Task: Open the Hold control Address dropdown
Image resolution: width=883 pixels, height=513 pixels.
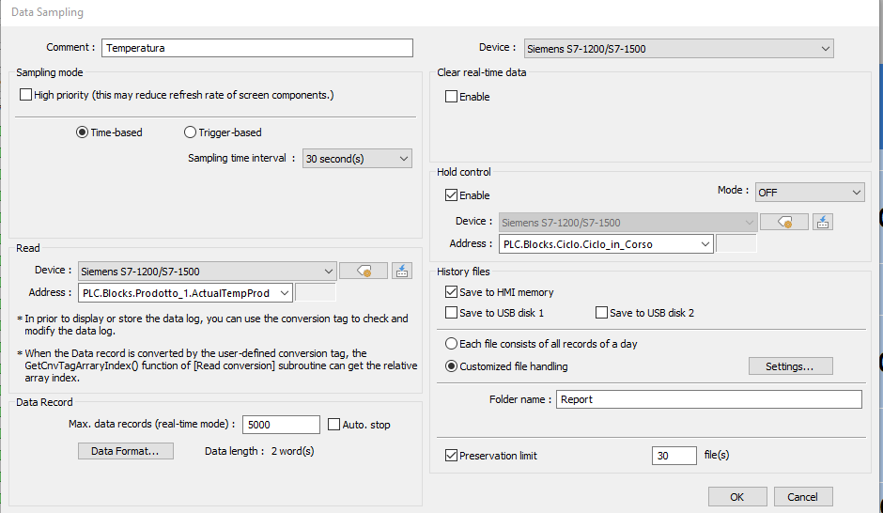Action: tap(704, 244)
